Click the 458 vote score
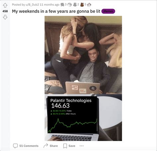The image size is (157, 151). [5, 11]
